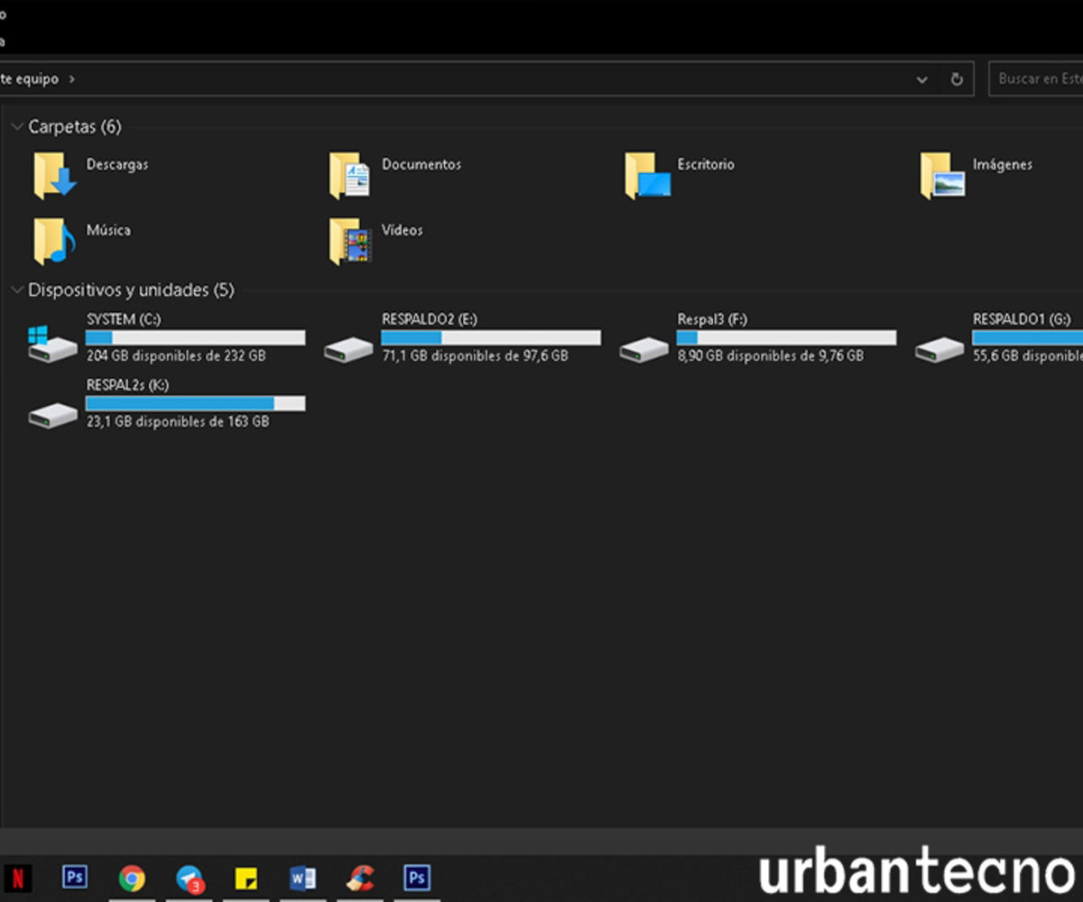Viewport: 1083px width, 902px height.
Task: Open the Música folder
Action: (x=108, y=230)
